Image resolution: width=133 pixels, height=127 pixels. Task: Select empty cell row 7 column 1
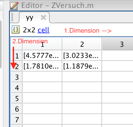42,119
